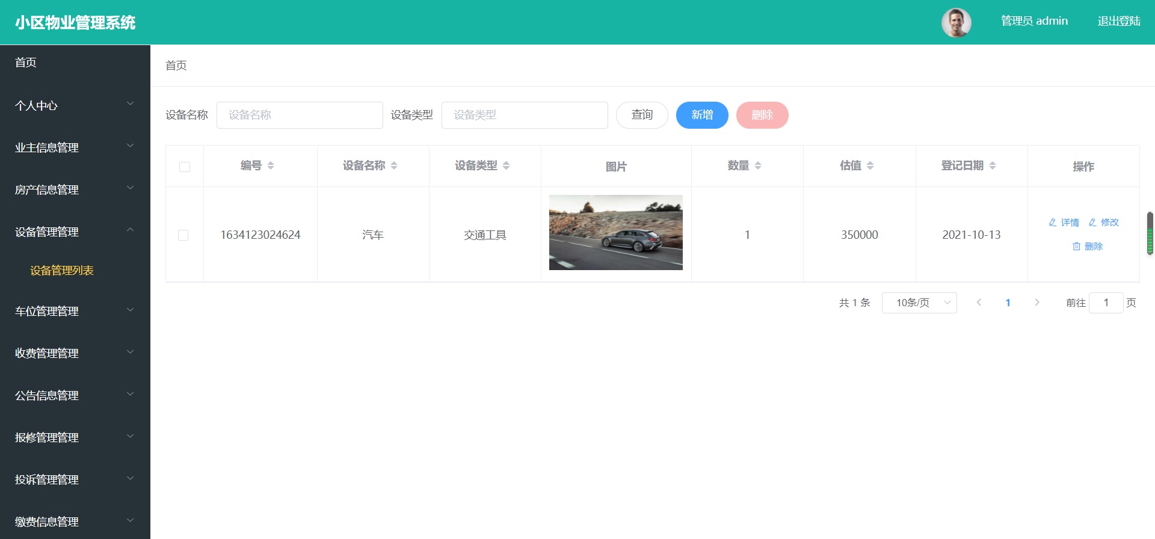The width and height of the screenshot is (1155, 539).
Task: Click cell 350000
Action: click(860, 235)
